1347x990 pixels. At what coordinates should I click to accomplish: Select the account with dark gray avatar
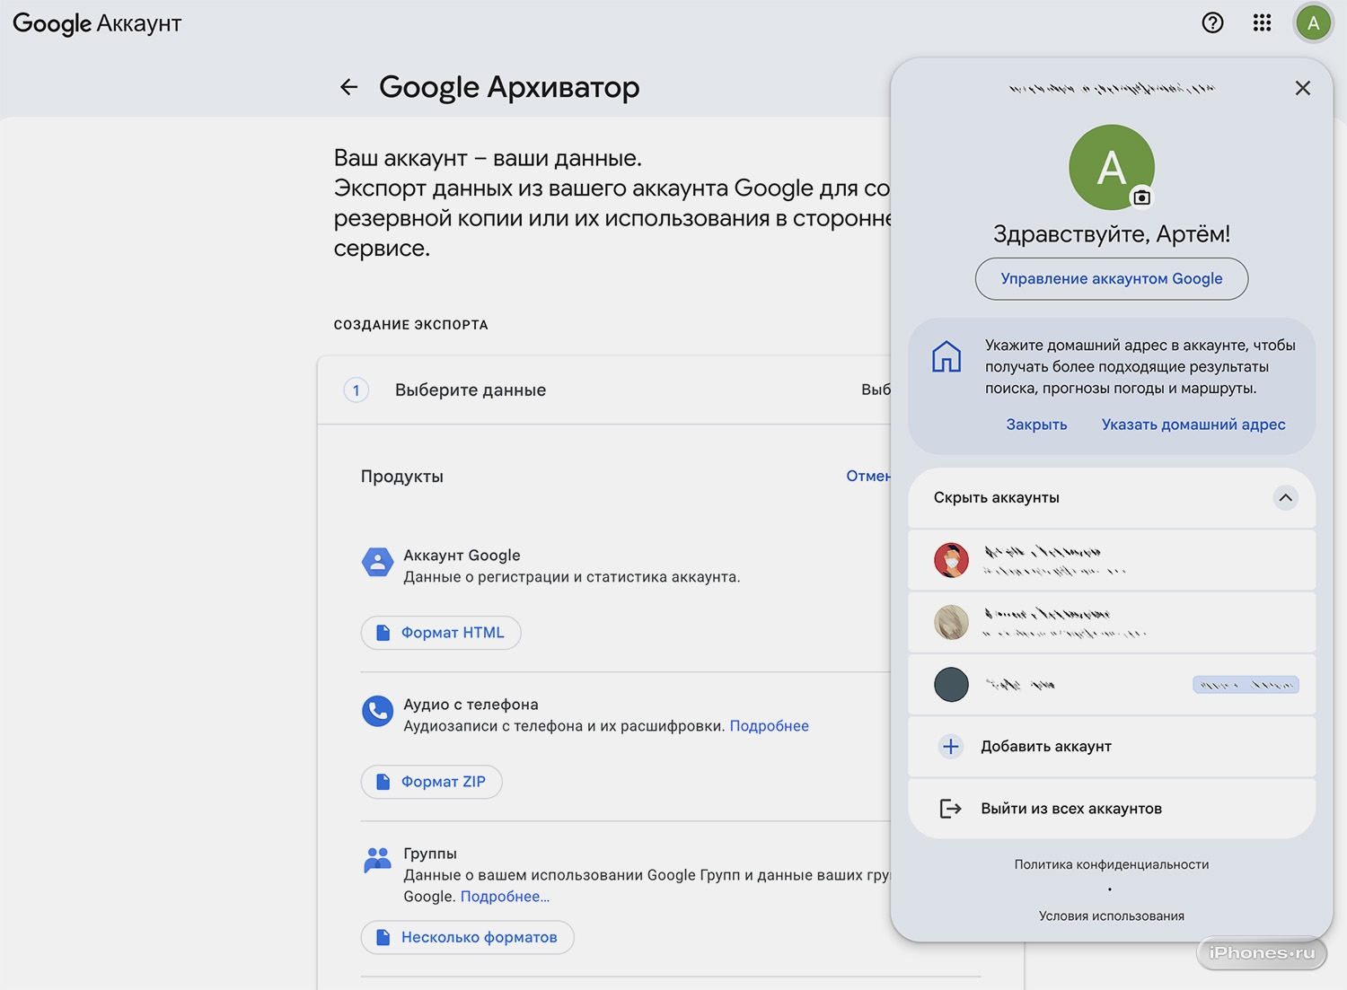pyautogui.click(x=1112, y=685)
